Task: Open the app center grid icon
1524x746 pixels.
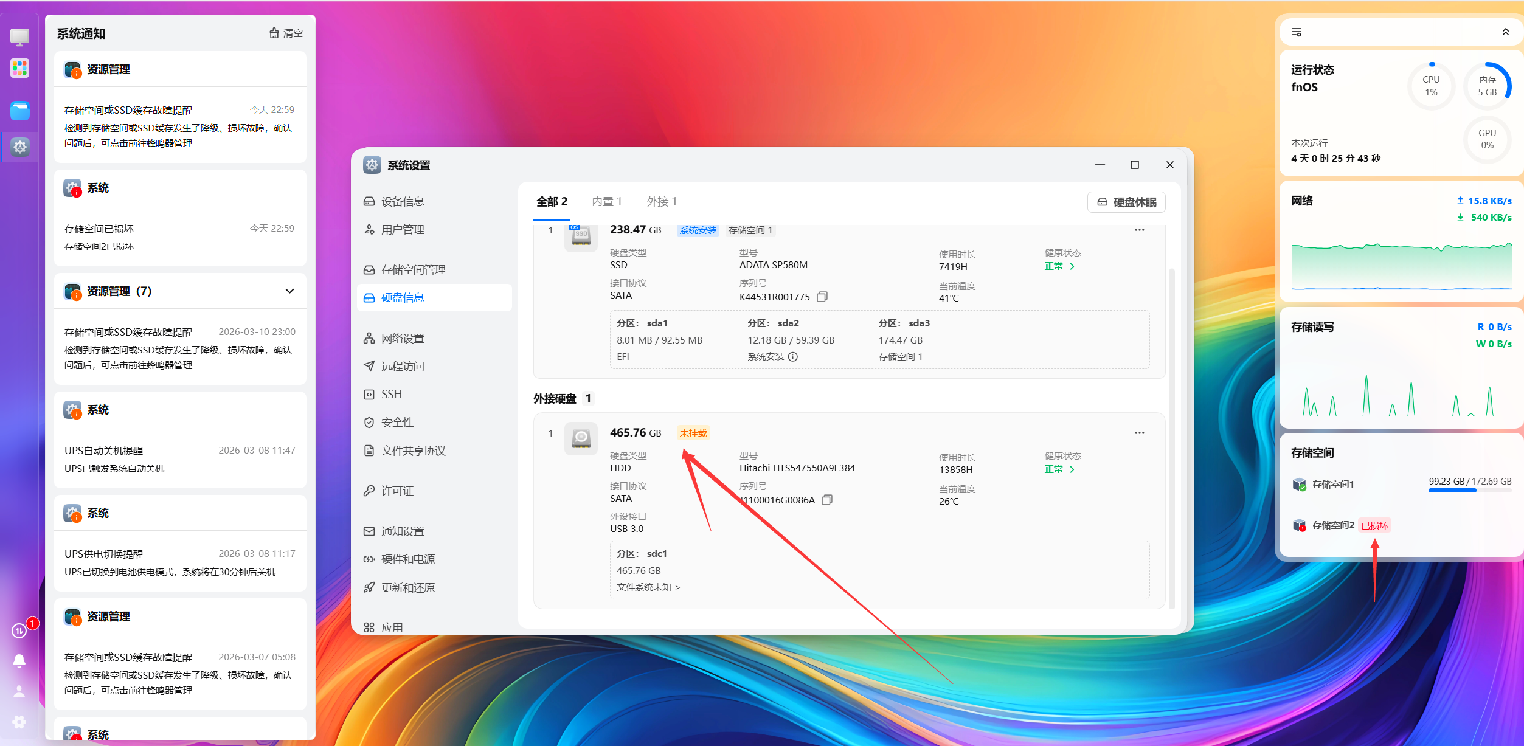Action: click(x=19, y=68)
